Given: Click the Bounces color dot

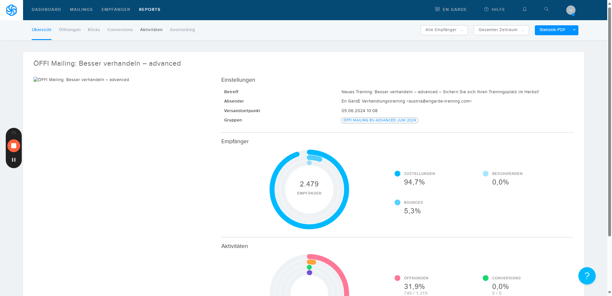Looking at the screenshot, I should coord(398,202).
